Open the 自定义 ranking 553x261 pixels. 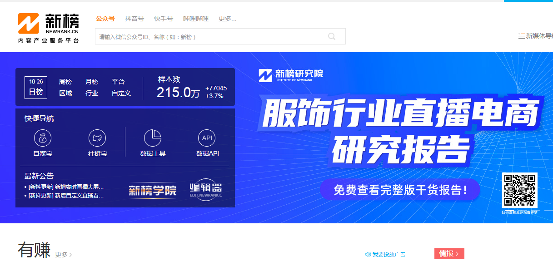(121, 93)
